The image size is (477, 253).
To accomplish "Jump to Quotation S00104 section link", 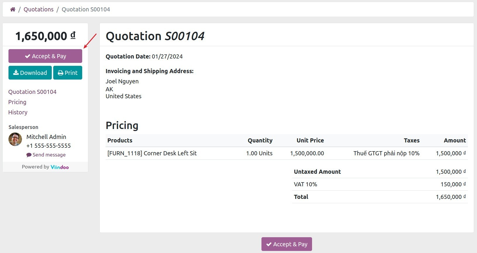I will click(32, 92).
